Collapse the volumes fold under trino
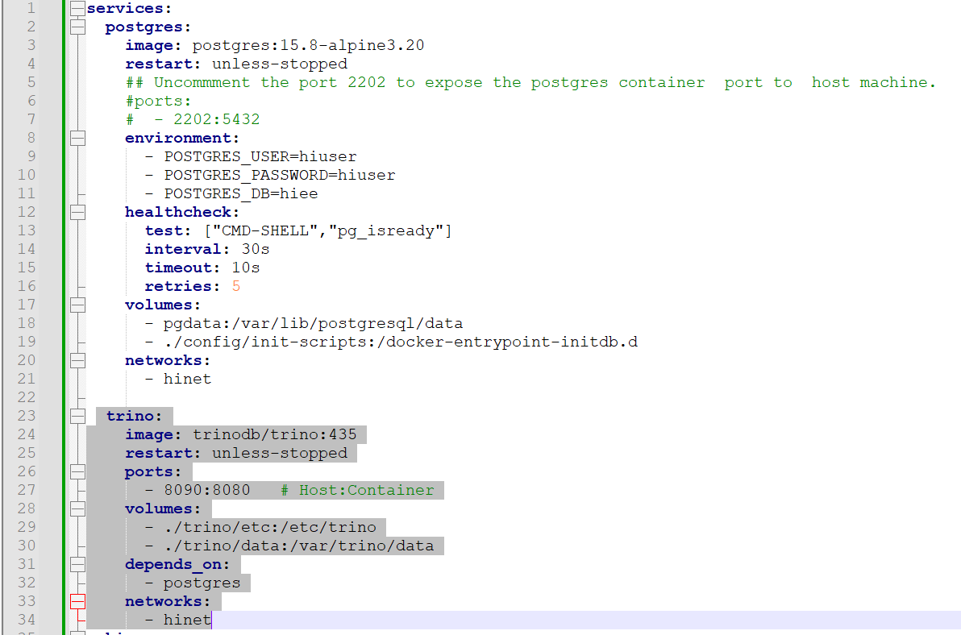The image size is (961, 635). point(77,508)
